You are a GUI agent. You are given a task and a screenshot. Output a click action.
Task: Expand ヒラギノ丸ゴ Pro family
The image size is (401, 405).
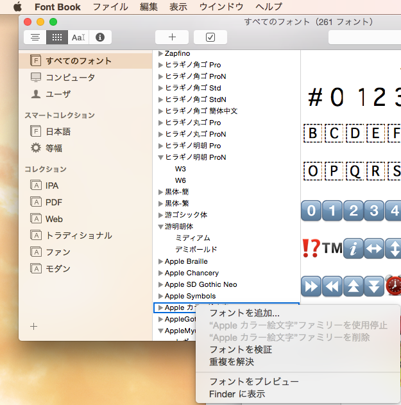pos(160,123)
